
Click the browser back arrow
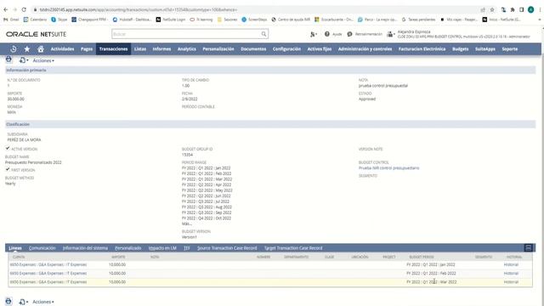pos(6,9)
